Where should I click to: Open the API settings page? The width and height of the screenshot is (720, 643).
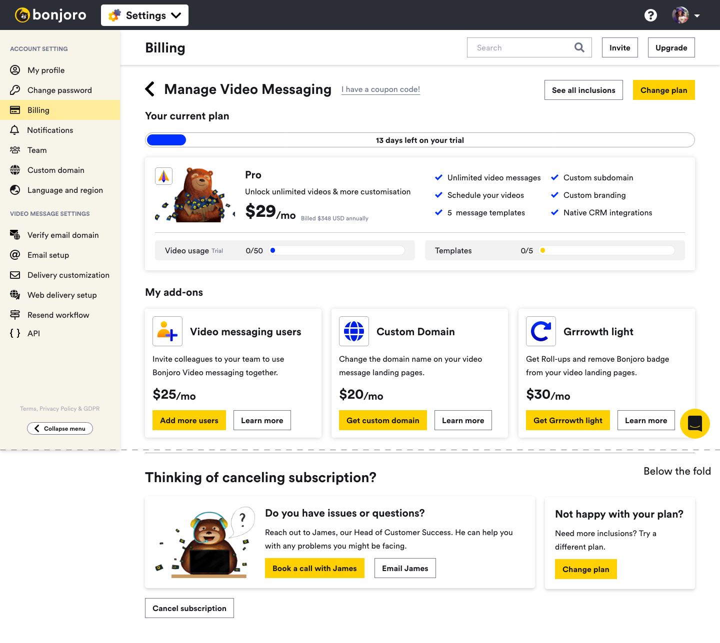(60, 333)
